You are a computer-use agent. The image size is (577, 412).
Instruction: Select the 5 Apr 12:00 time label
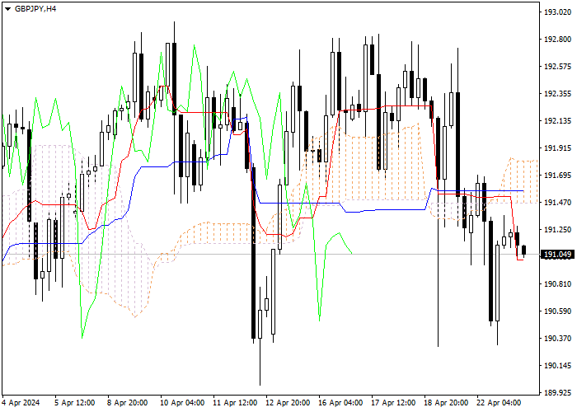click(x=75, y=403)
